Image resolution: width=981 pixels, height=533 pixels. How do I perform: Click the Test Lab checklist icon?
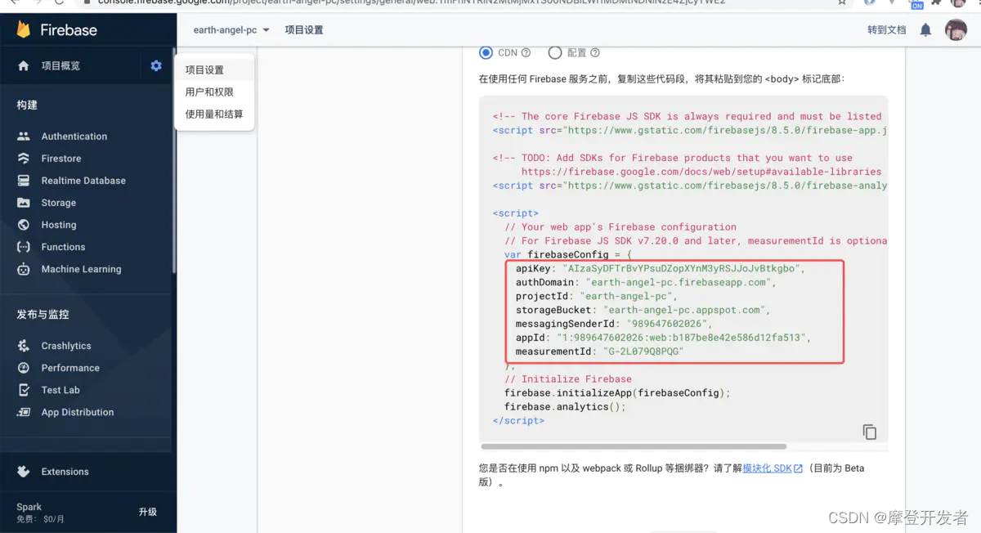(x=24, y=390)
